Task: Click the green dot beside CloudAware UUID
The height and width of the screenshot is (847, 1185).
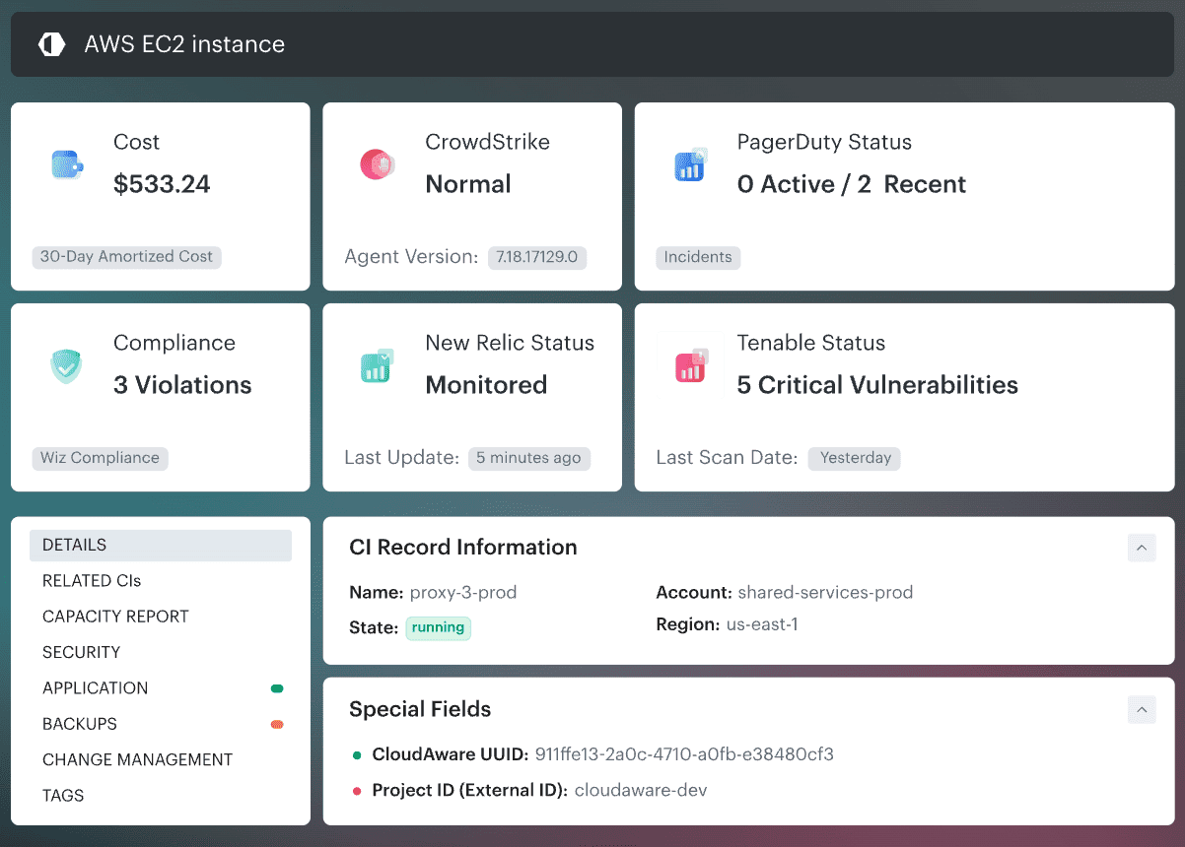Action: (x=357, y=755)
